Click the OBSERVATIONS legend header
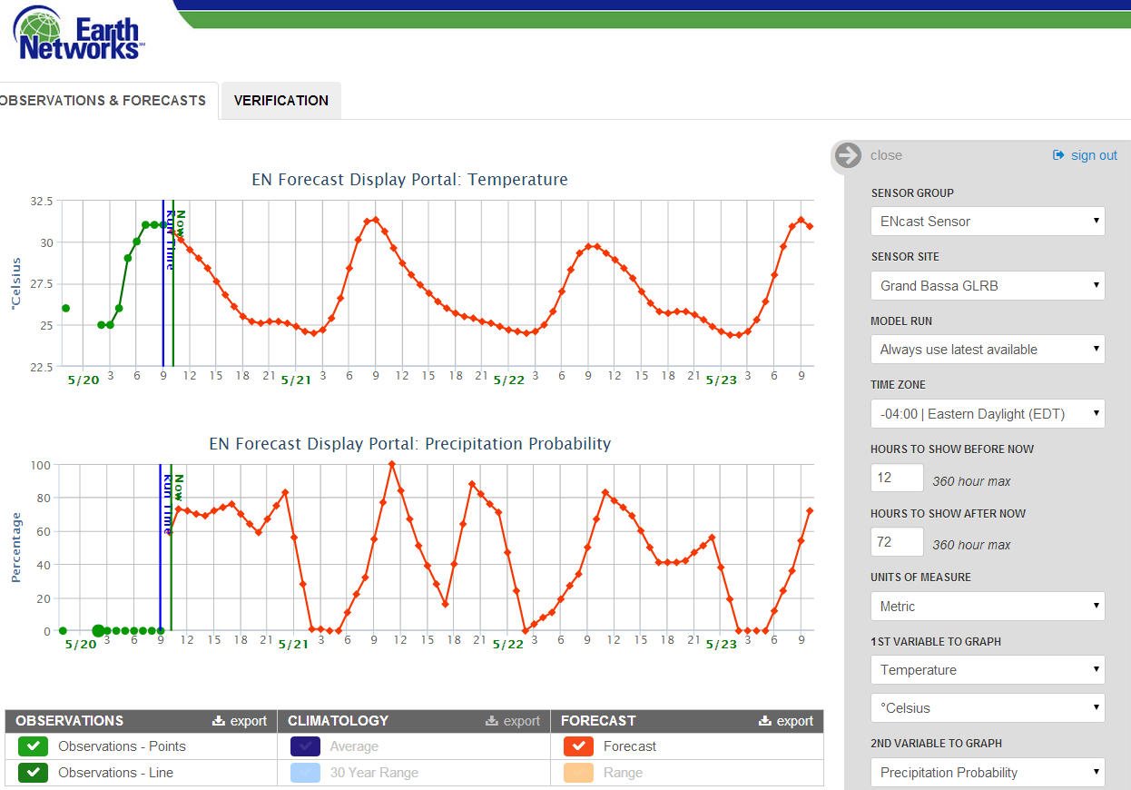The width and height of the screenshot is (1131, 790). coord(70,721)
